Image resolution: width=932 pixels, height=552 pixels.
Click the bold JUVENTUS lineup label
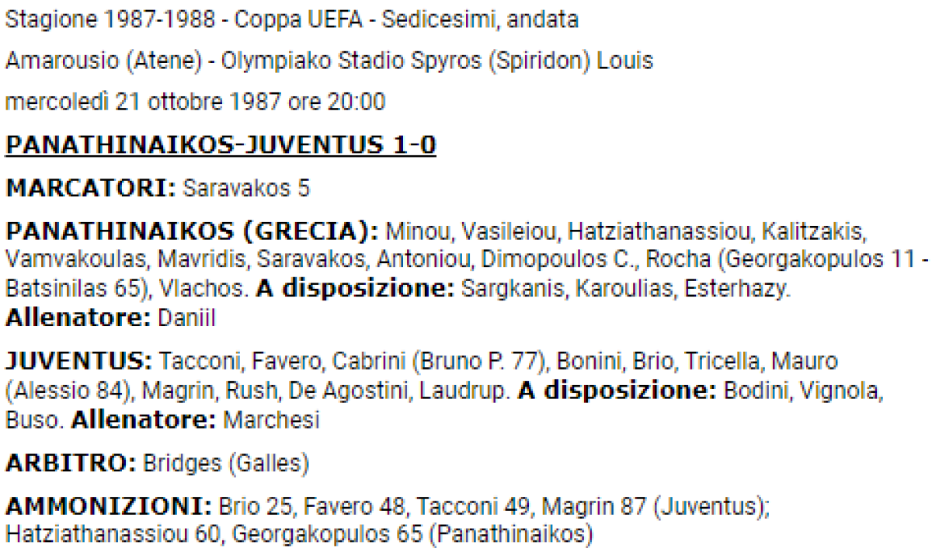click(78, 363)
